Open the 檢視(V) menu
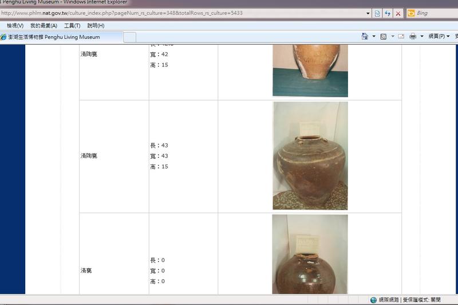This screenshot has width=458, height=305. point(15,26)
